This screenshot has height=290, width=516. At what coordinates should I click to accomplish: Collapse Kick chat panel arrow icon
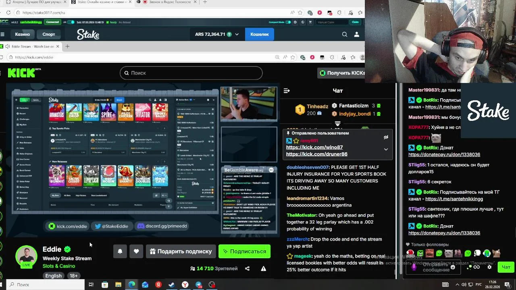pos(287,91)
